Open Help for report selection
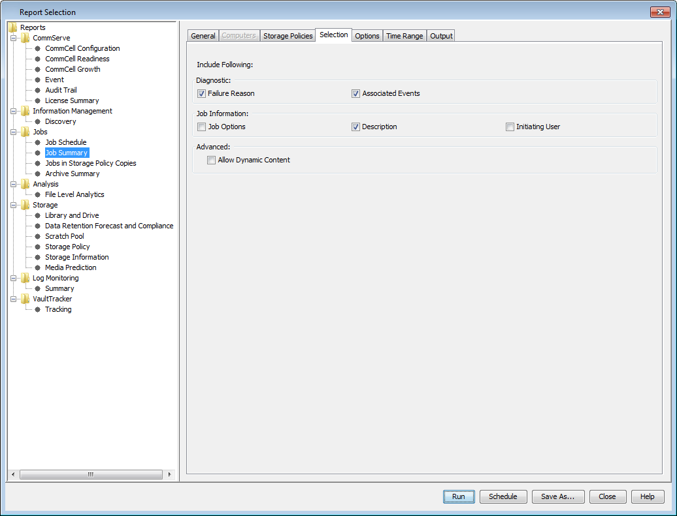This screenshot has height=516, width=677. click(647, 496)
